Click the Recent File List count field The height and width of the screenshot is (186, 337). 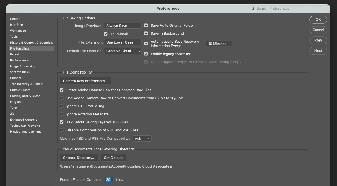coord(109,180)
